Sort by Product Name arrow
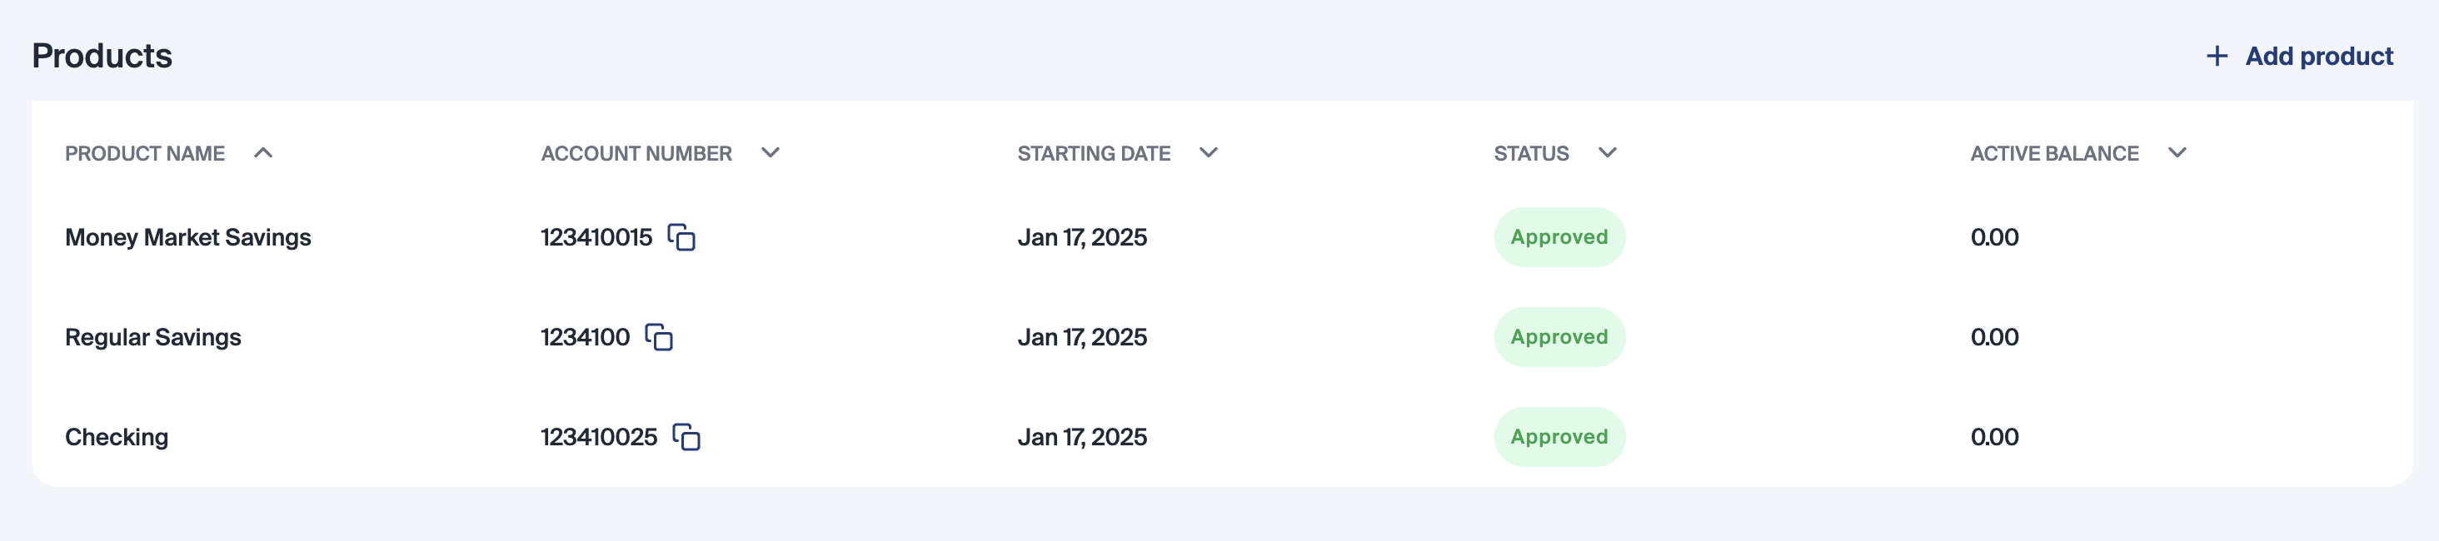 [263, 153]
